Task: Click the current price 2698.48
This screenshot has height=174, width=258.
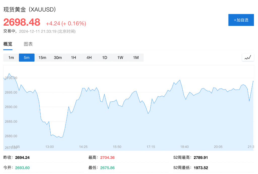Action: (x=22, y=22)
